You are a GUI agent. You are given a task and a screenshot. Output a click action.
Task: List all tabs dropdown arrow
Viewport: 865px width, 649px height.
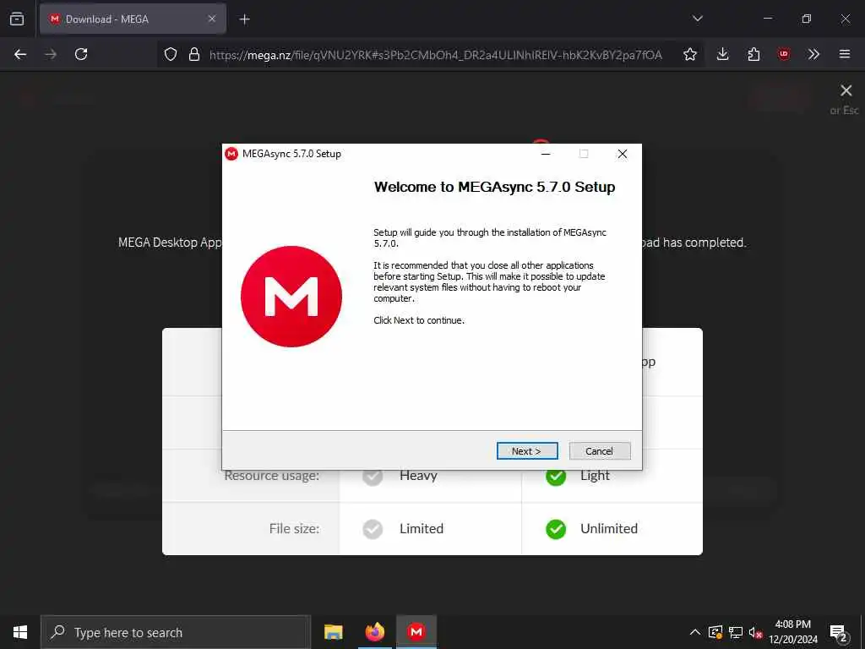click(x=697, y=19)
